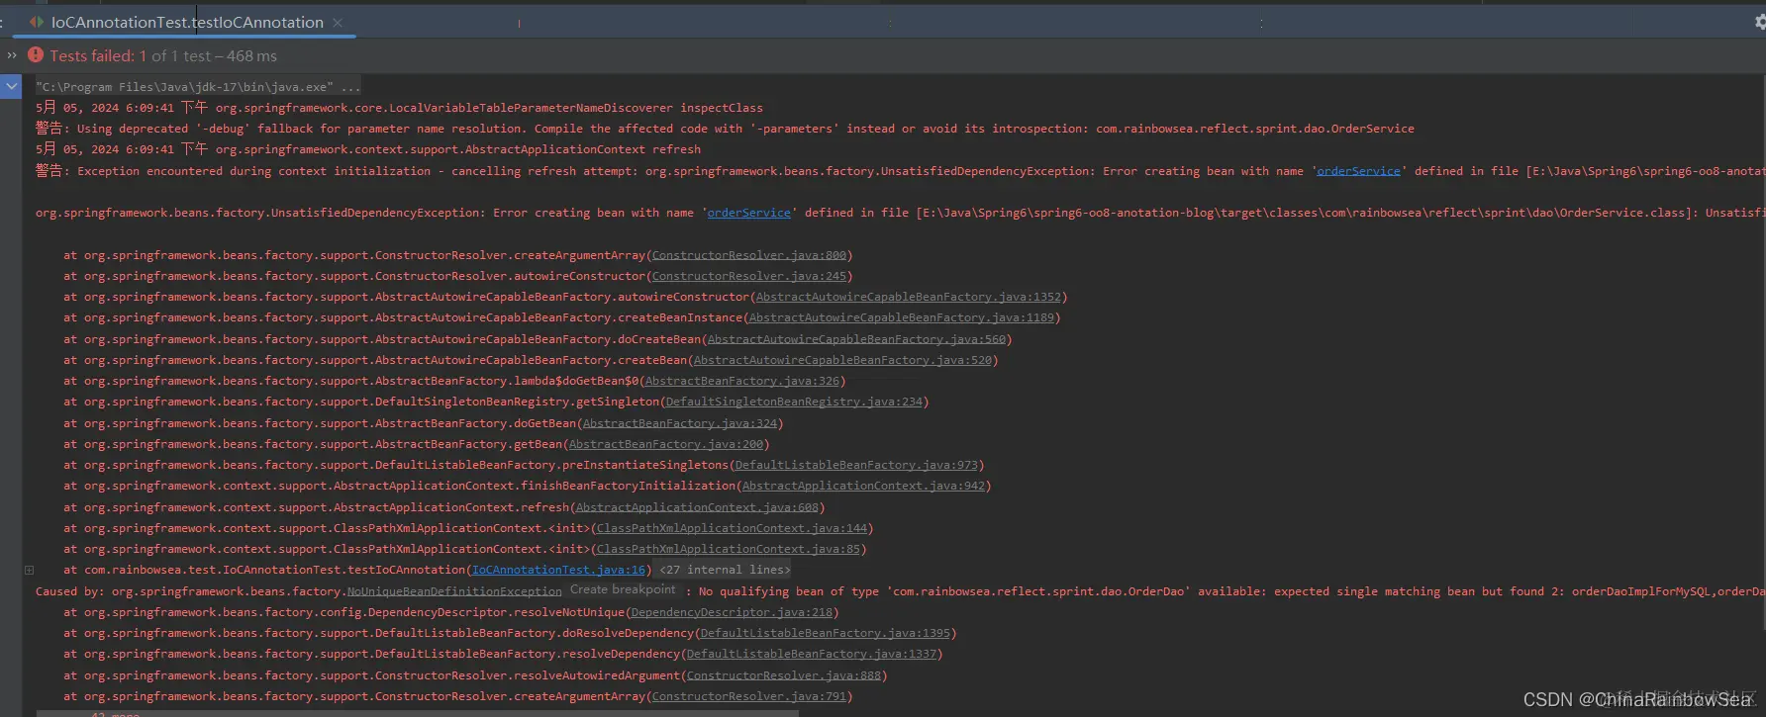Expand the folded java.exe command line
Viewport: 1766px width, 717px height.
pos(199,87)
